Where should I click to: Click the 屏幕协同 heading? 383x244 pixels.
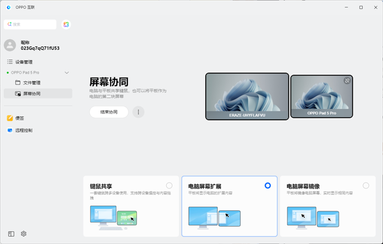click(109, 82)
